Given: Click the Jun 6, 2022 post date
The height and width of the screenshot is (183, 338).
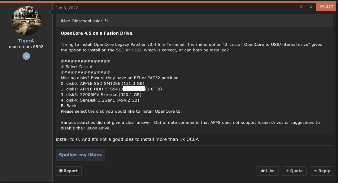Looking at the screenshot, I should (67, 8).
